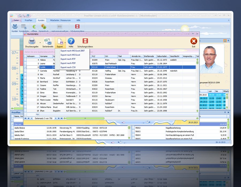
Task: Switch to the Daten tab
Action: pos(16,20)
